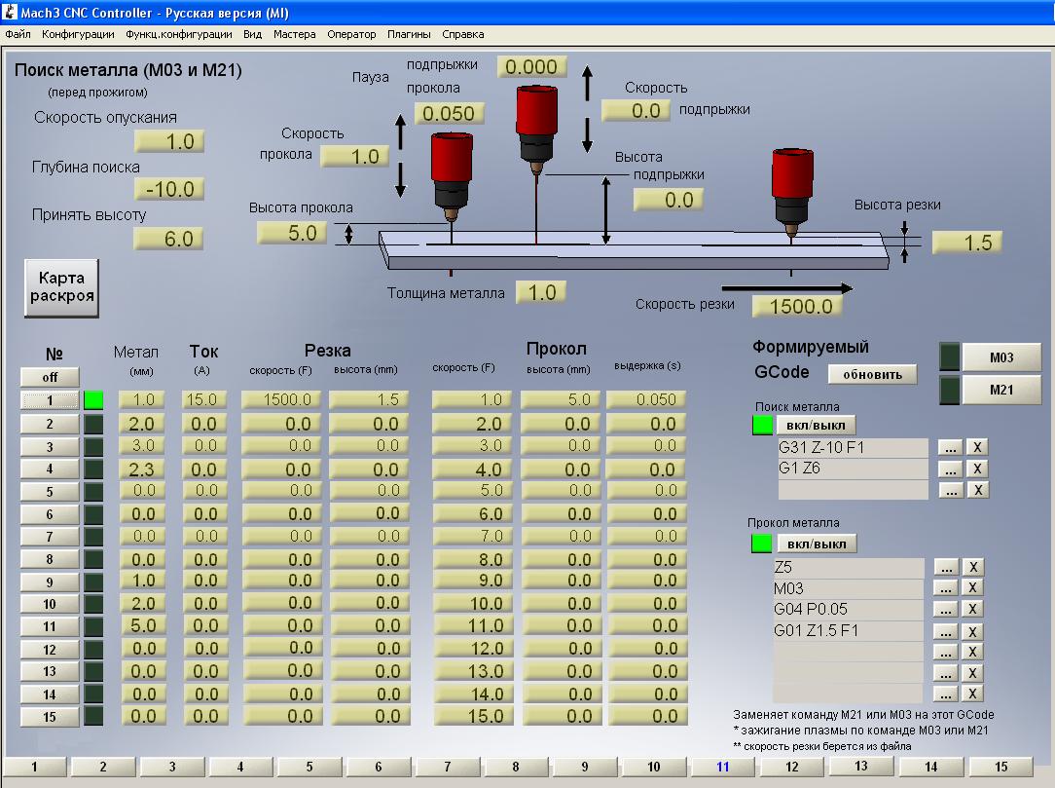The image size is (1055, 788).
Task: Click the green indicator for preset row 1
Action: 94,399
